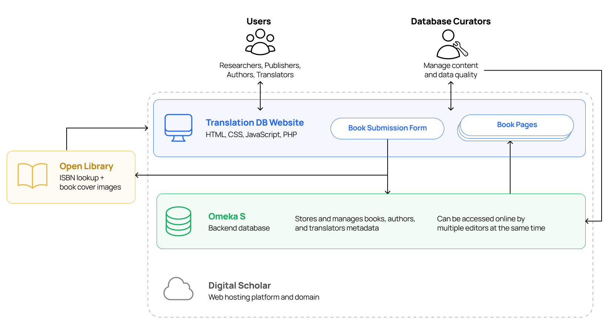Screen dimensions: 609x334
Task: Click the Digital Scholar cloud icon
Action: [178, 289]
